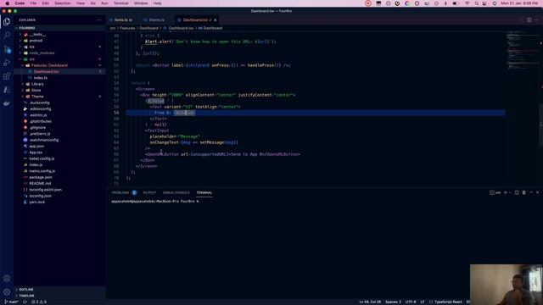
Task: Open the Selection menu
Action: coord(62,3)
